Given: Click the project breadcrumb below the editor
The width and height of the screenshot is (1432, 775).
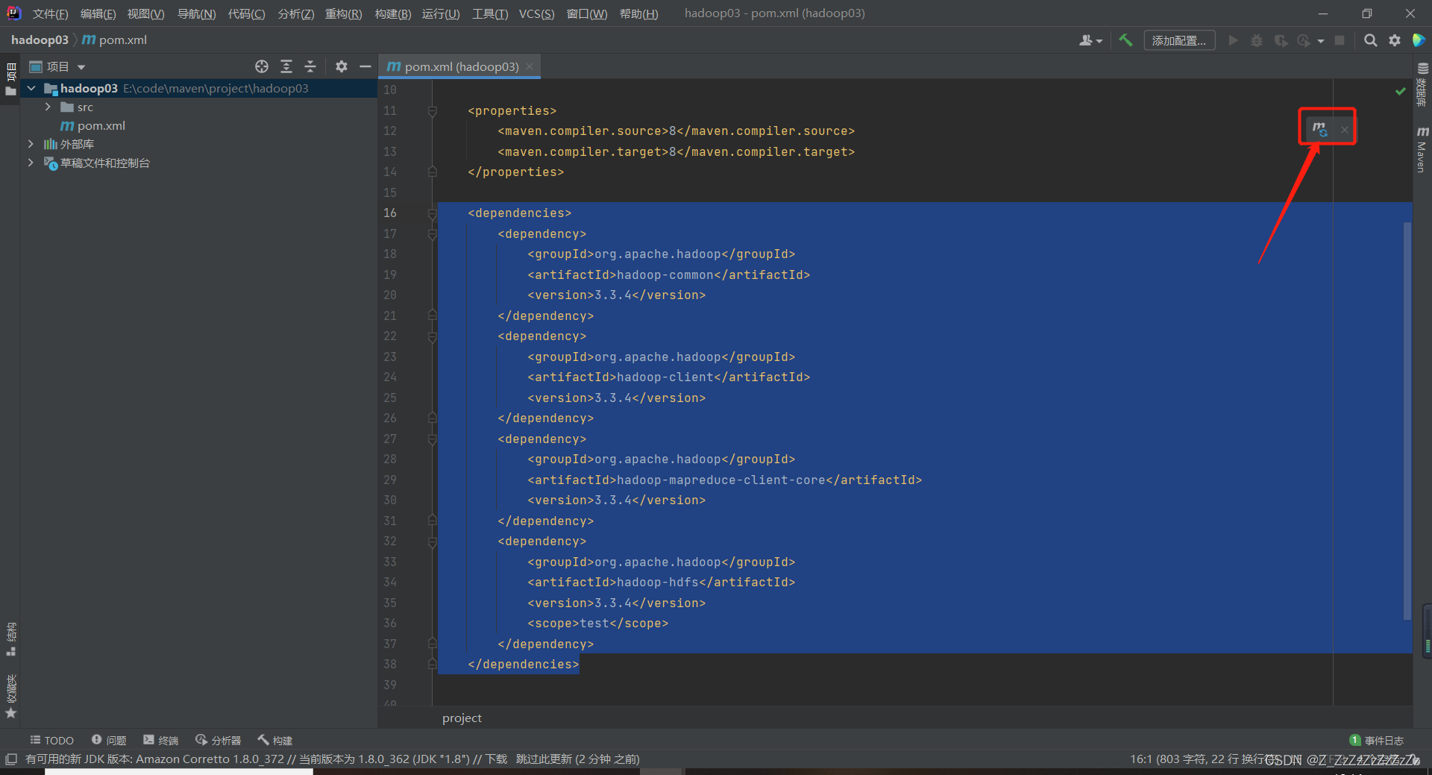Looking at the screenshot, I should coord(462,718).
